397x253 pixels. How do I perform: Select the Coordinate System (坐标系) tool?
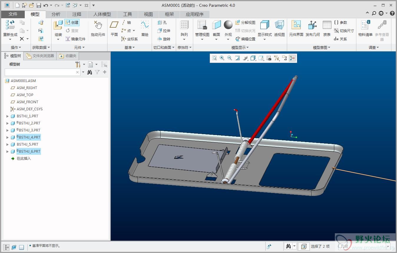[x=130, y=39]
